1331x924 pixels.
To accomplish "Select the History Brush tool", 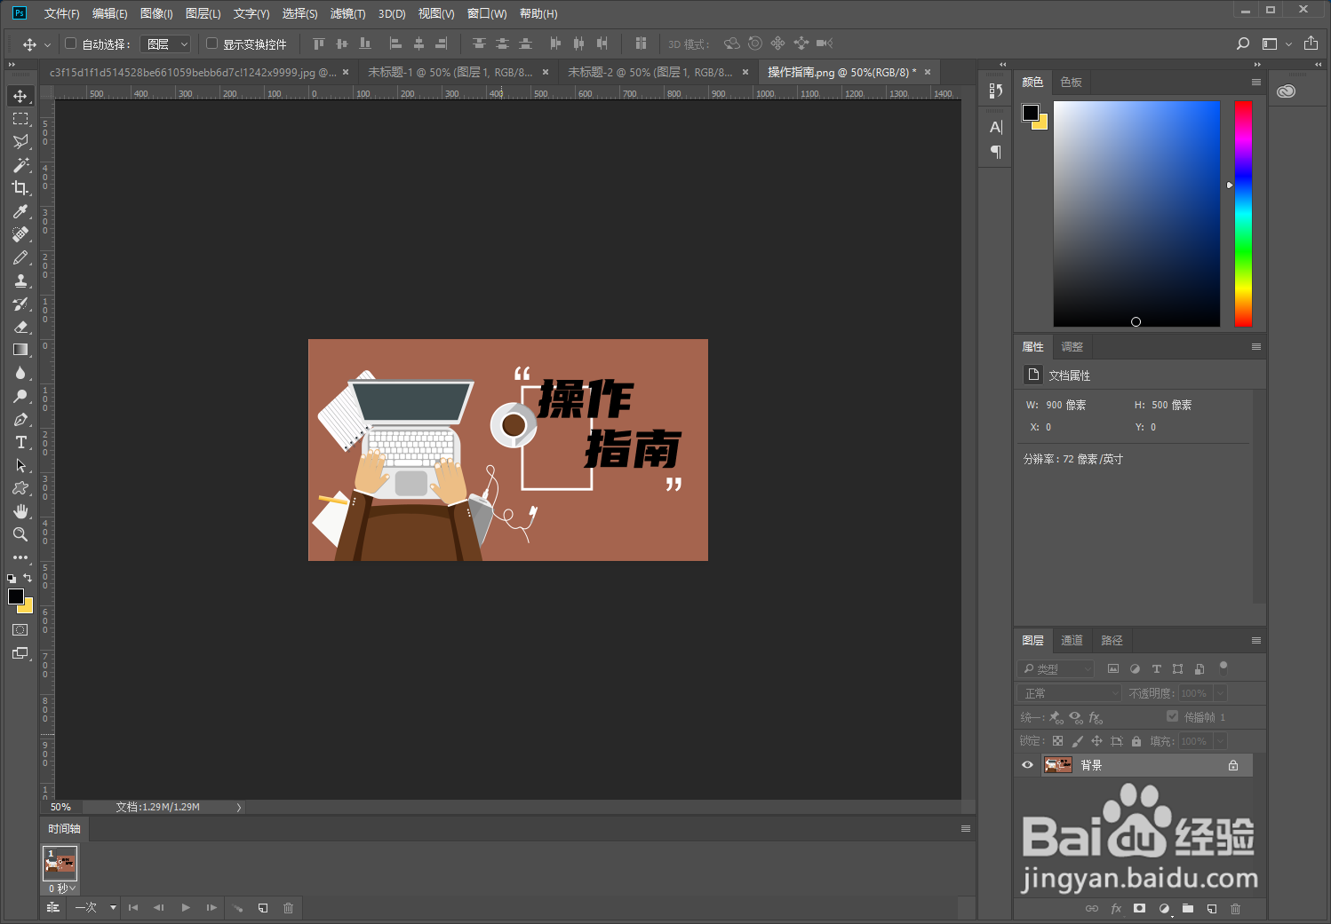I will coord(20,304).
